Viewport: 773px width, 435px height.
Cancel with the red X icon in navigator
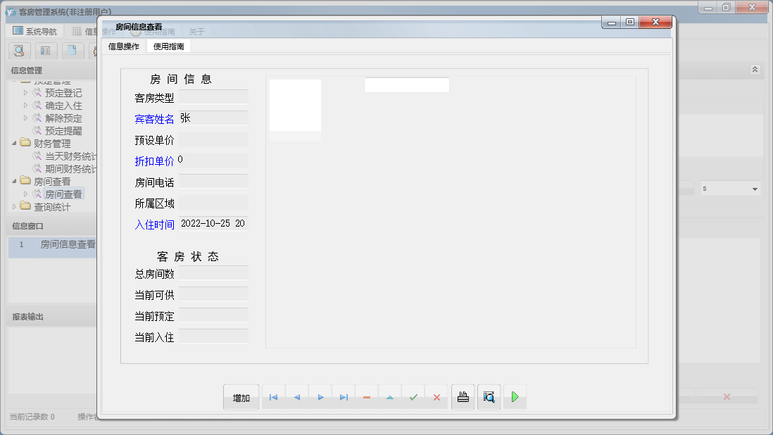(436, 397)
